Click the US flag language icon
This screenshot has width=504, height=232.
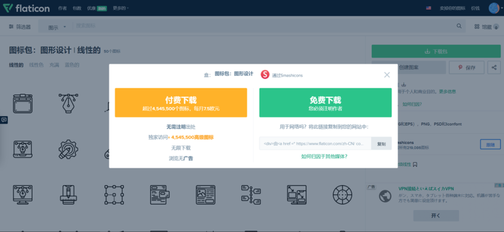click(x=428, y=8)
